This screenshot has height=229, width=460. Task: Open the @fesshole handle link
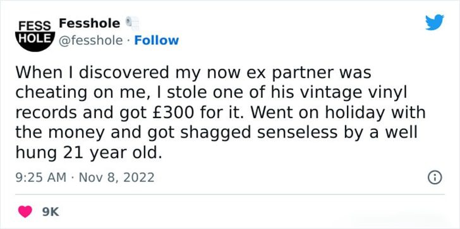[x=90, y=41]
